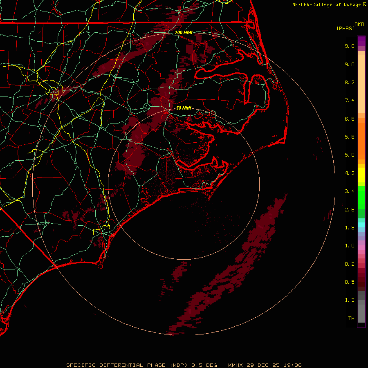Click the TH threshold legend label
Screen dimensions: 368x368
pos(351,319)
